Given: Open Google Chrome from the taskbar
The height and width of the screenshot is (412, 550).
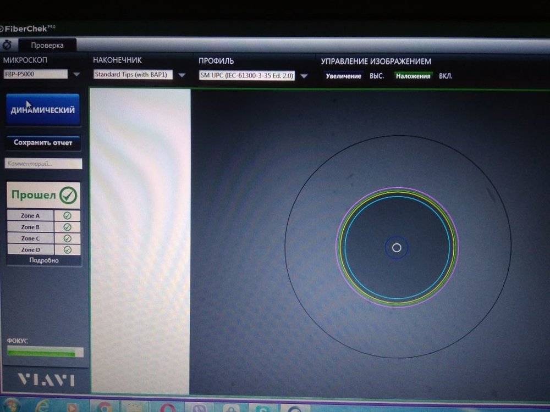Looking at the screenshot, I should [105, 408].
